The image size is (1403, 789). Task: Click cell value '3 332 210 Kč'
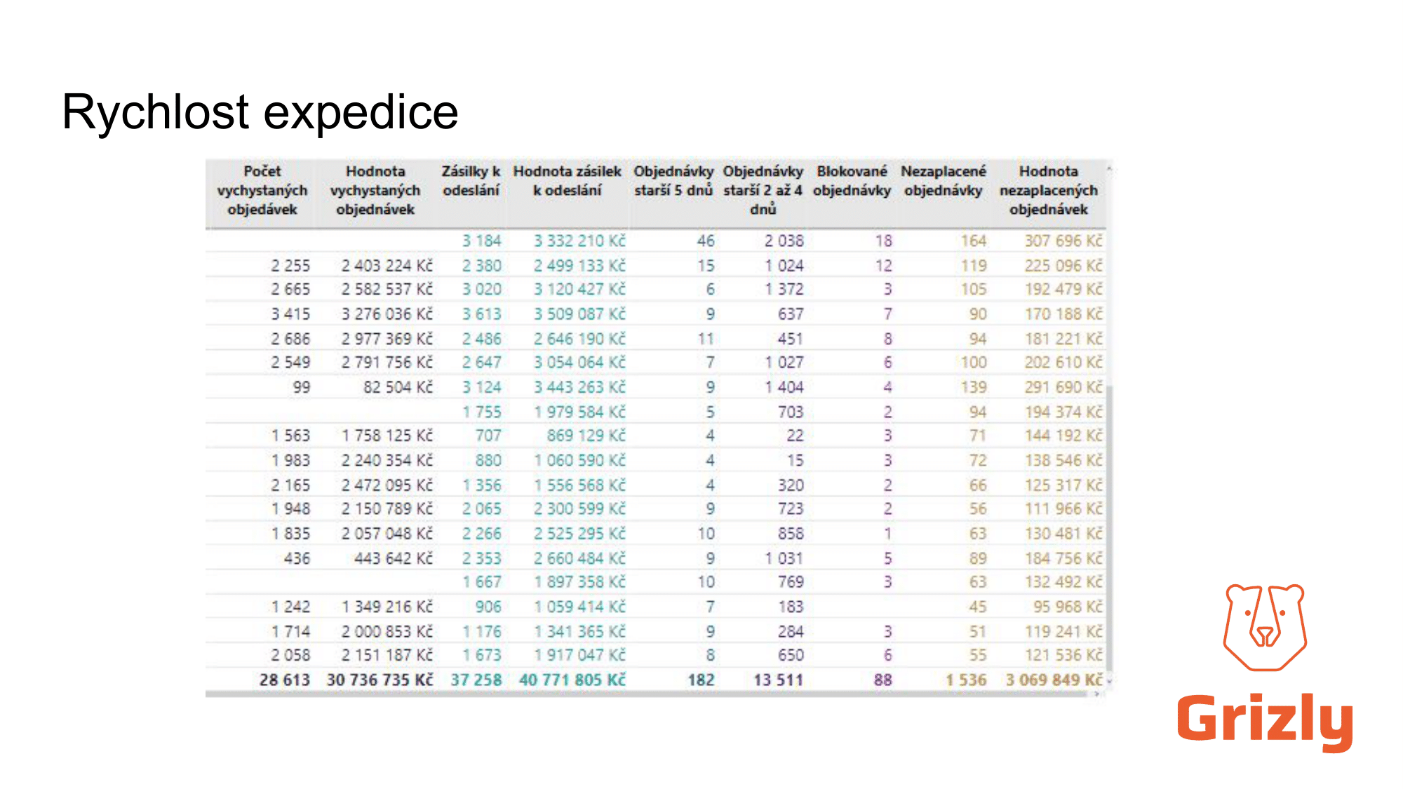(x=579, y=241)
